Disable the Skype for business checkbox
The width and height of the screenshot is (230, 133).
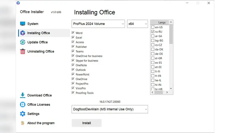click(x=73, y=61)
